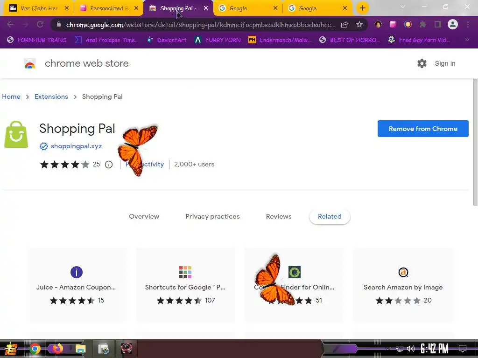Toggle the browser side panel icon
This screenshot has height=358, width=478.
click(438, 24)
